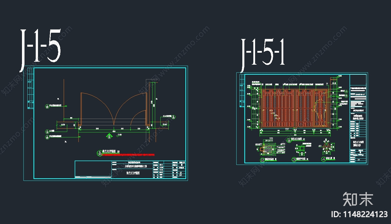391x224 pixels.
Task: Click the revision table strip on J-1-5-1 sheet
Action: (242, 91)
